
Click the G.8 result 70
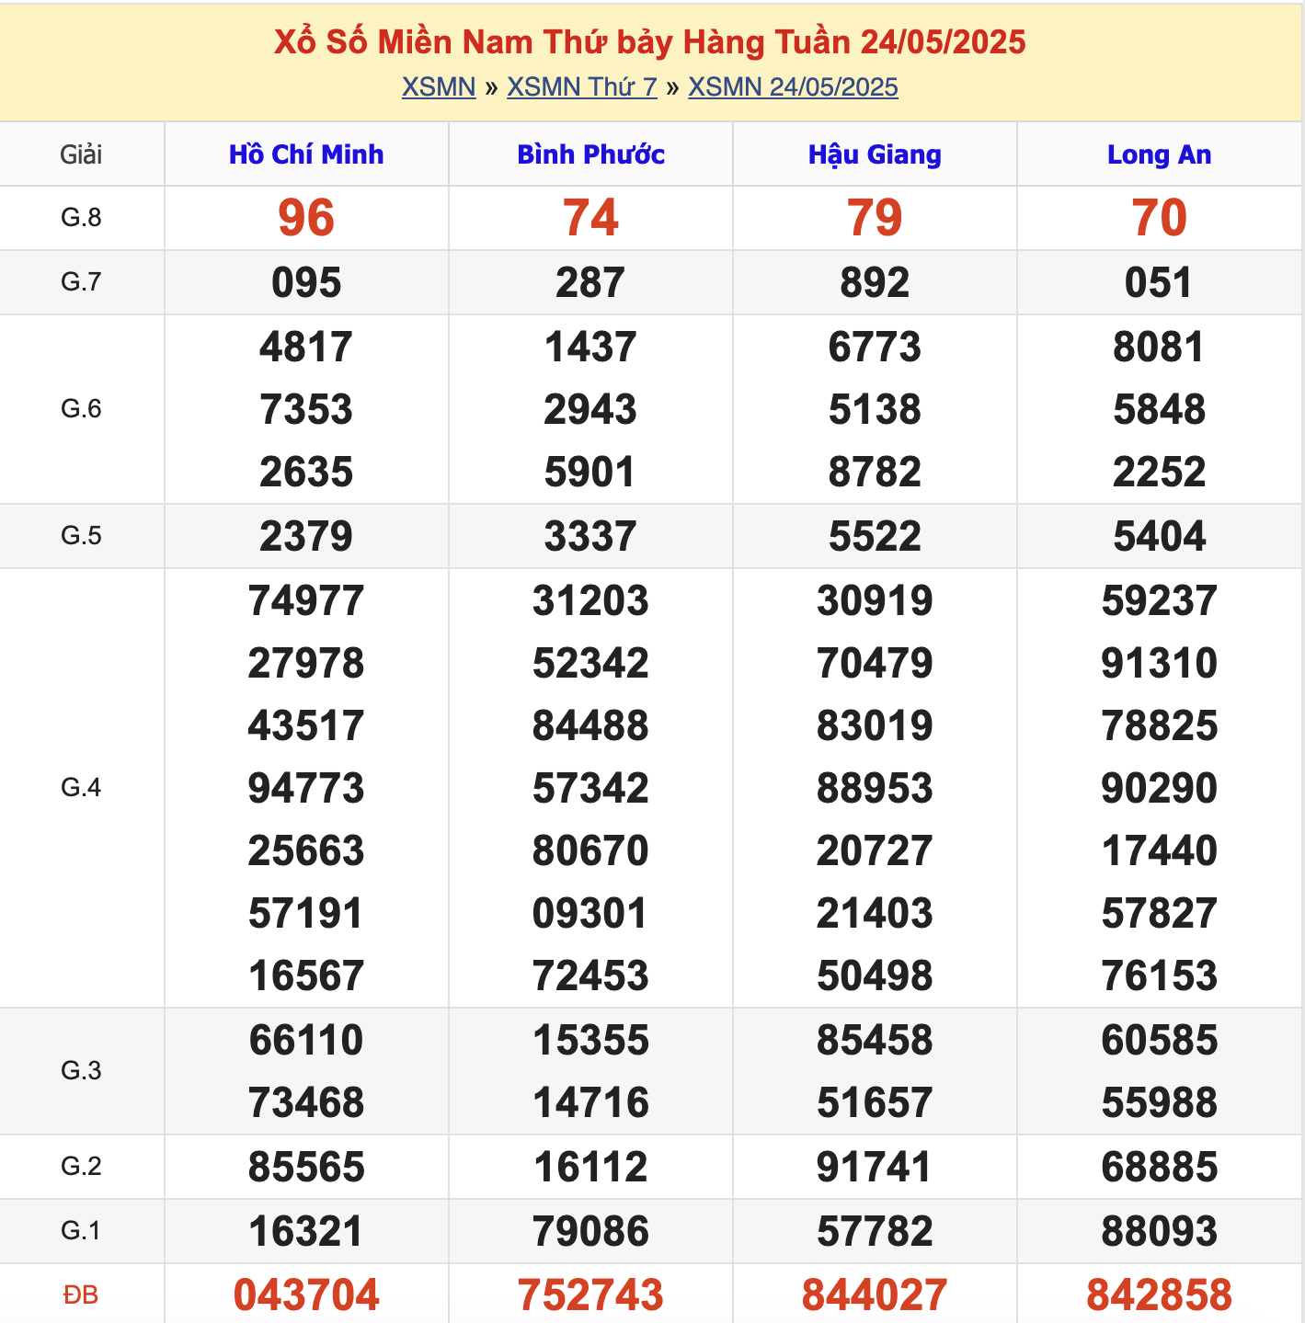point(1159,218)
